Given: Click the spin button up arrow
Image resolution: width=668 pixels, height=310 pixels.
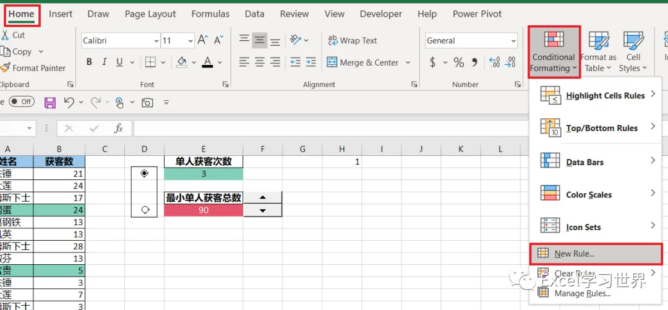Looking at the screenshot, I should (263, 197).
